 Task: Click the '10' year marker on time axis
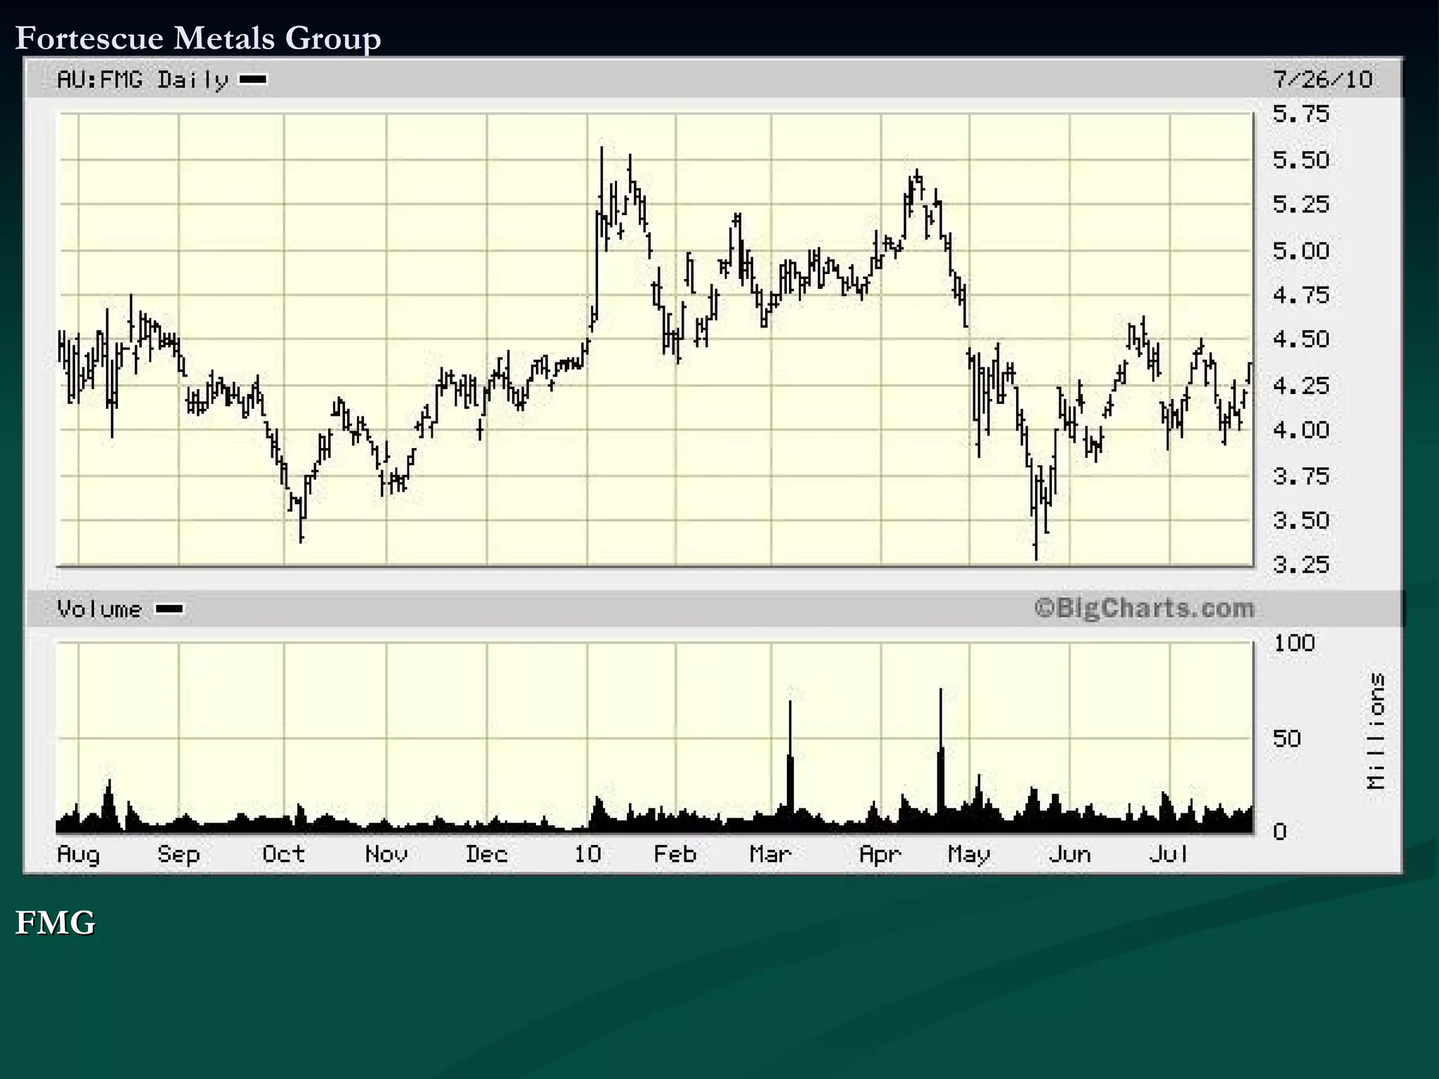587,854
